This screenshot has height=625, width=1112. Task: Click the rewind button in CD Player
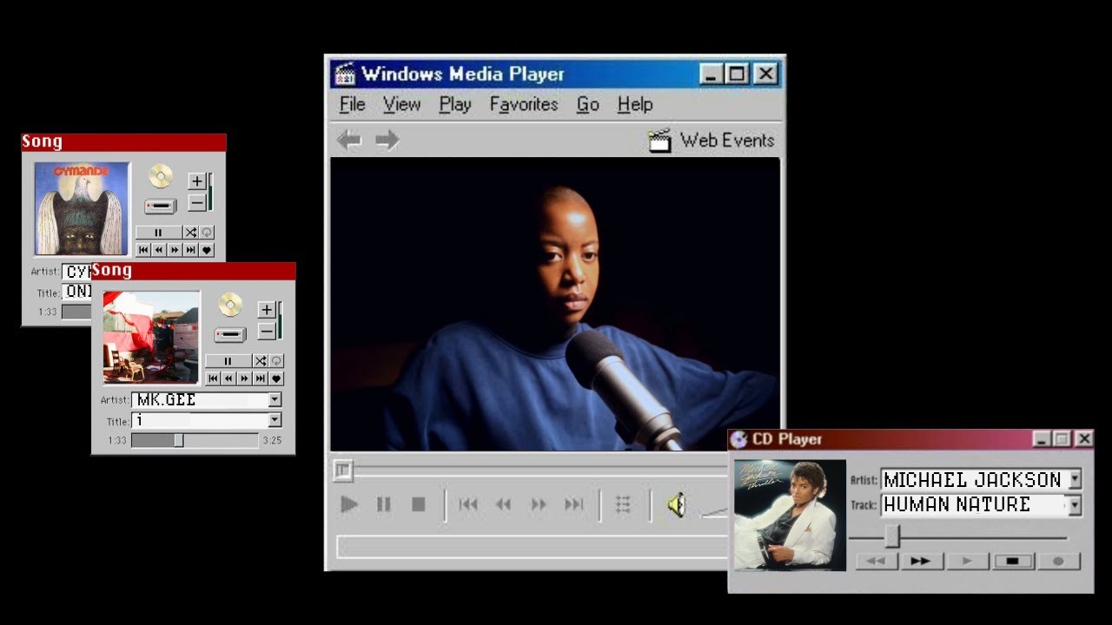(876, 562)
